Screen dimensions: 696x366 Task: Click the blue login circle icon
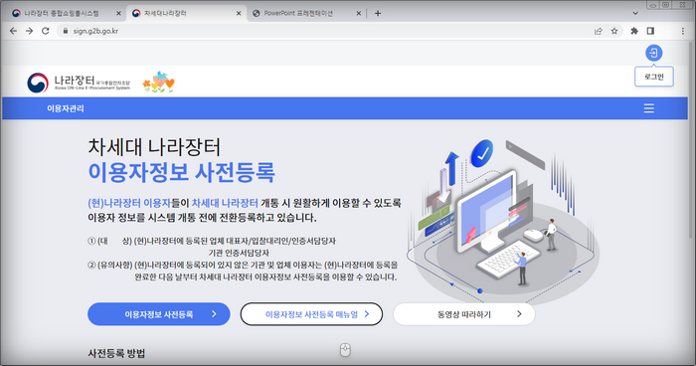654,53
